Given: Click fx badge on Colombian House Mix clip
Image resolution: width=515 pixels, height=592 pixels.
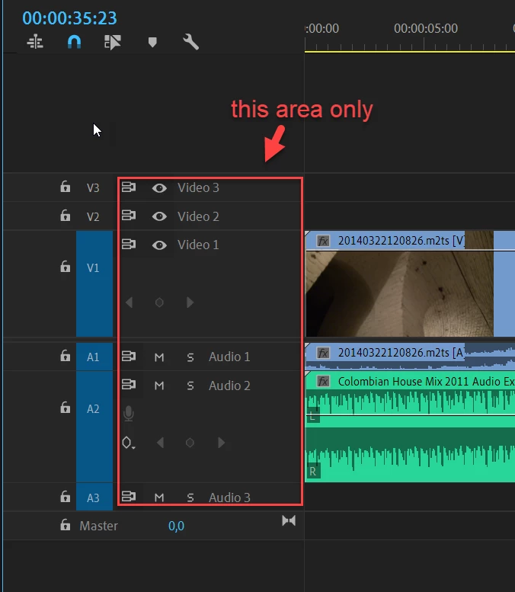Looking at the screenshot, I should click(323, 381).
